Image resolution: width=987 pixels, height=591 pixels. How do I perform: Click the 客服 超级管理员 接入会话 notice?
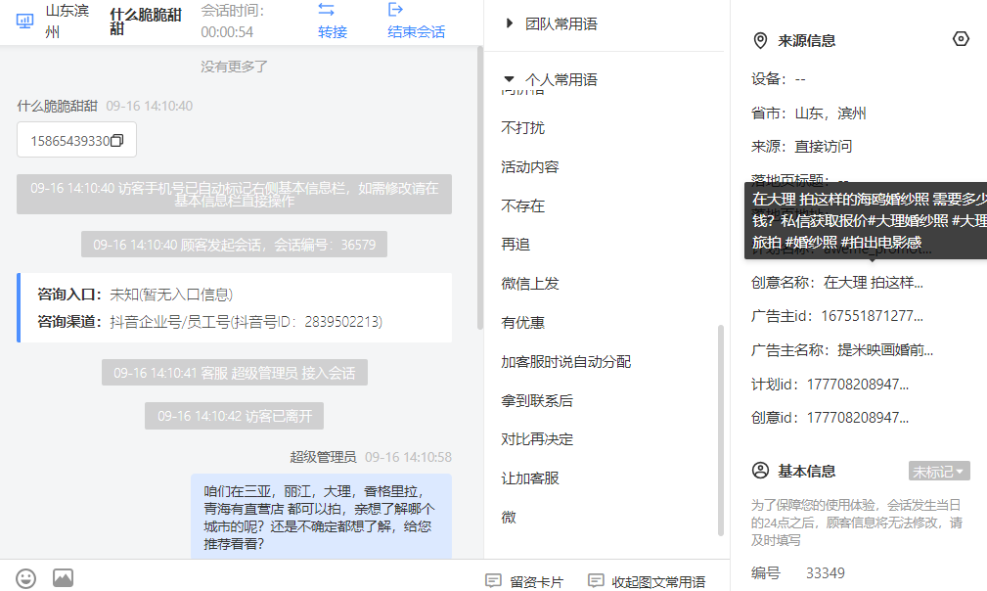(234, 373)
